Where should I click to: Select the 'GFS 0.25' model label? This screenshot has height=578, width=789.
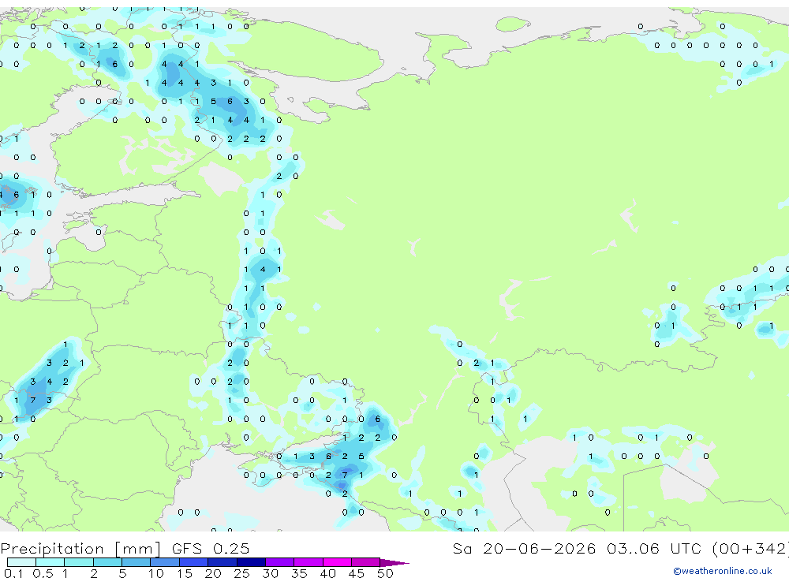tap(211, 548)
